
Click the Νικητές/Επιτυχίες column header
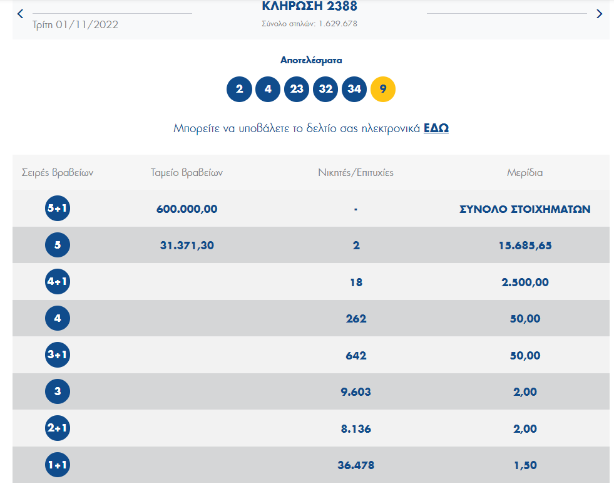pos(356,172)
